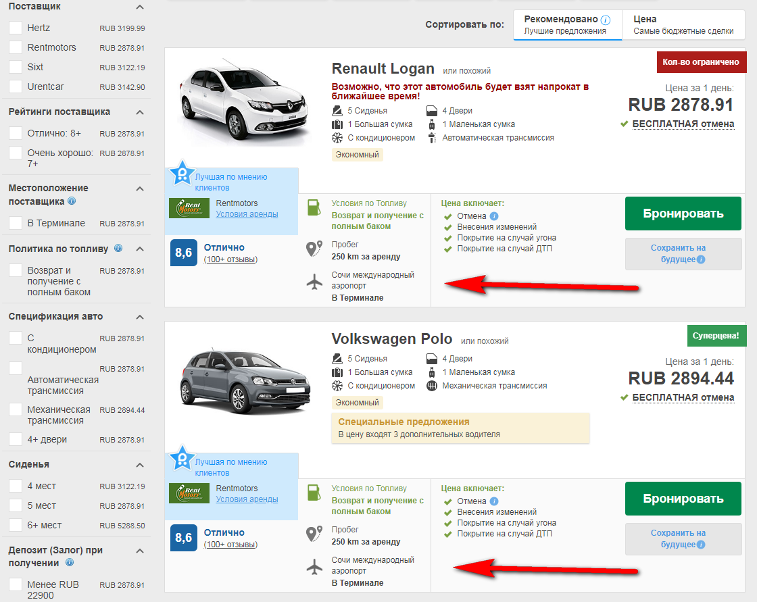Screen dimensions: 757x602
Task: Collapse the Политика по топливу section
Action: pyautogui.click(x=140, y=249)
